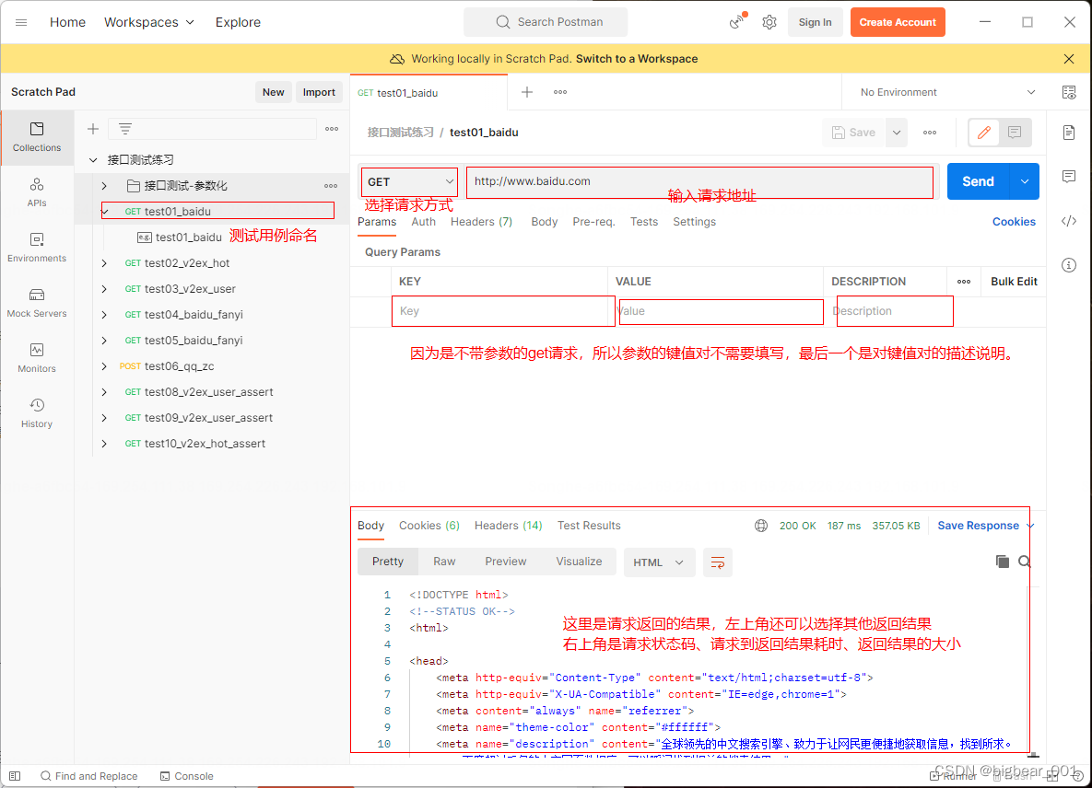
Task: Select the Preview response view
Action: point(506,562)
